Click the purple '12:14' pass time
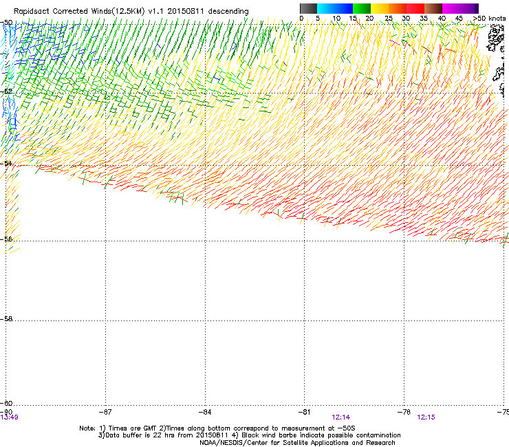The height and width of the screenshot is (447, 509). tap(341, 417)
